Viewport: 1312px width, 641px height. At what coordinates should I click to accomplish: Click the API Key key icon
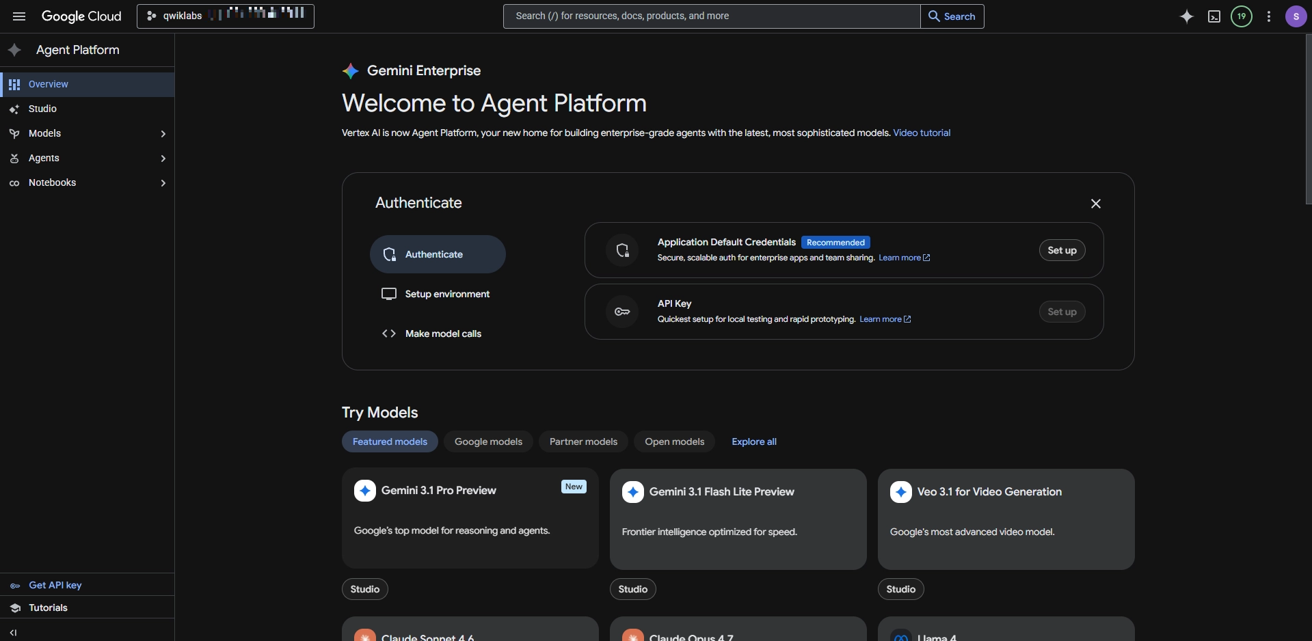pyautogui.click(x=622, y=312)
